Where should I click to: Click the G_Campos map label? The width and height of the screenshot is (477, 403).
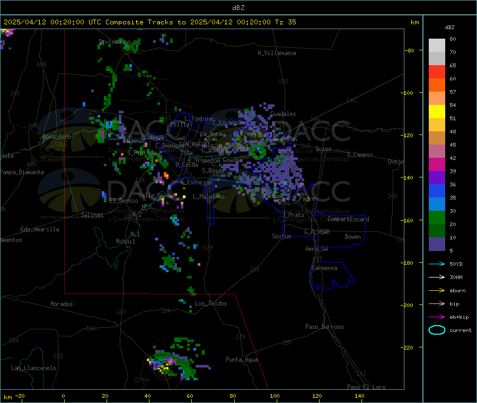360,155
